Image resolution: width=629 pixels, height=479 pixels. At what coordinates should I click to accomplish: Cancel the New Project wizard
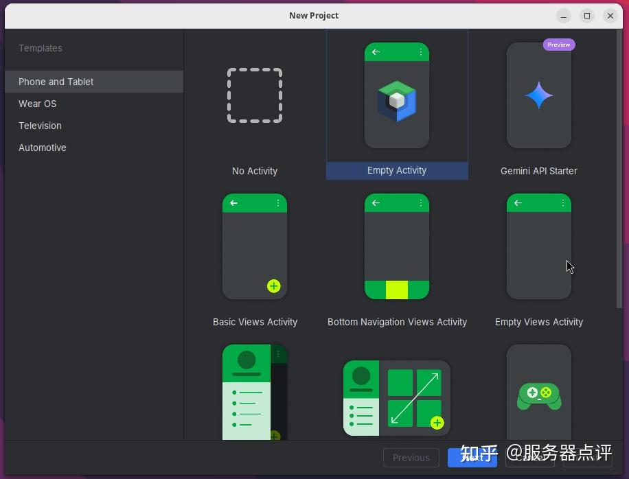click(x=529, y=458)
